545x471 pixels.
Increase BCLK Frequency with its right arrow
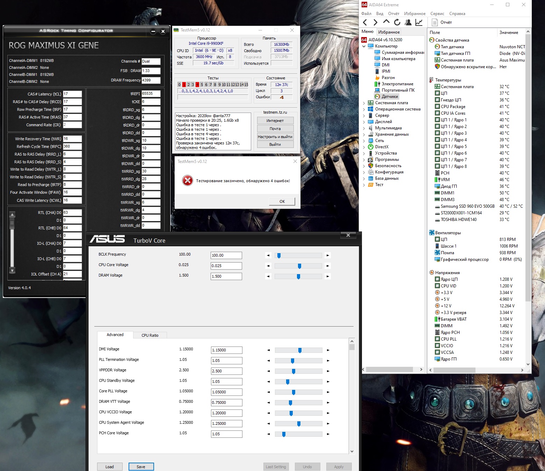click(x=328, y=256)
